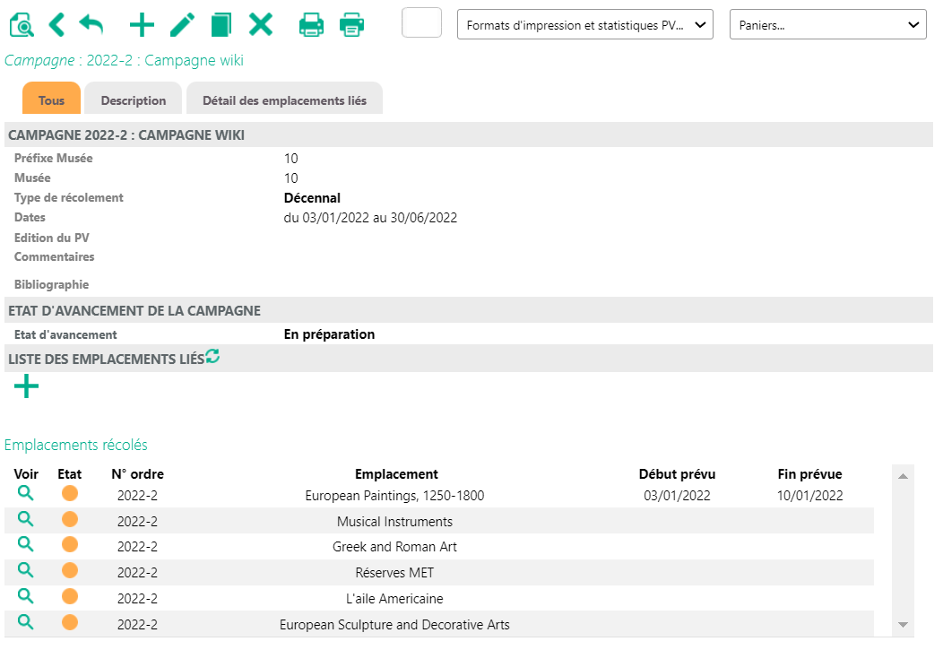The image size is (943, 650).
Task: Delete campaign with the X icon
Action: (261, 24)
